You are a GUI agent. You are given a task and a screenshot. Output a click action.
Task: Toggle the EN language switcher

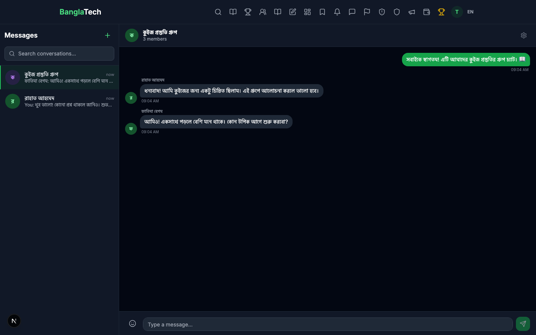click(470, 12)
